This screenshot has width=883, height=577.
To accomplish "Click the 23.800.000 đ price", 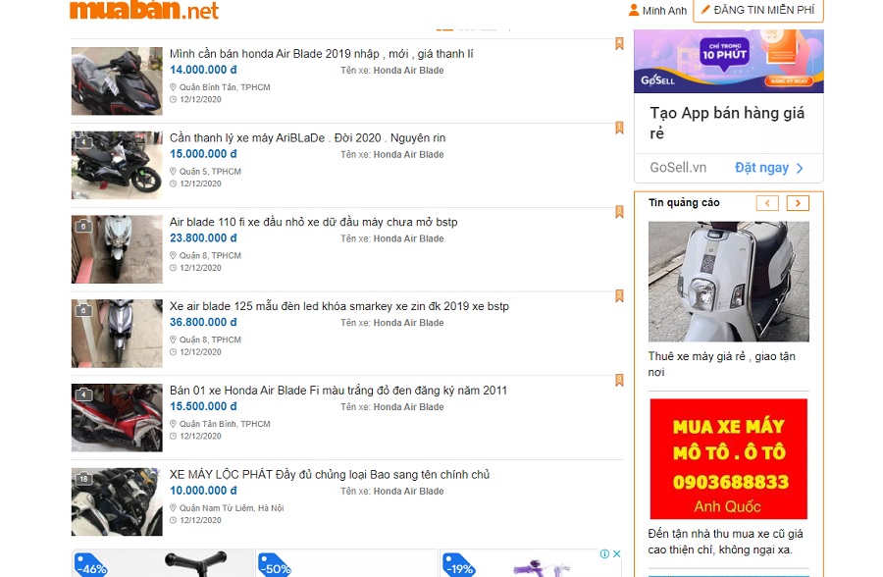I will click(x=203, y=238).
